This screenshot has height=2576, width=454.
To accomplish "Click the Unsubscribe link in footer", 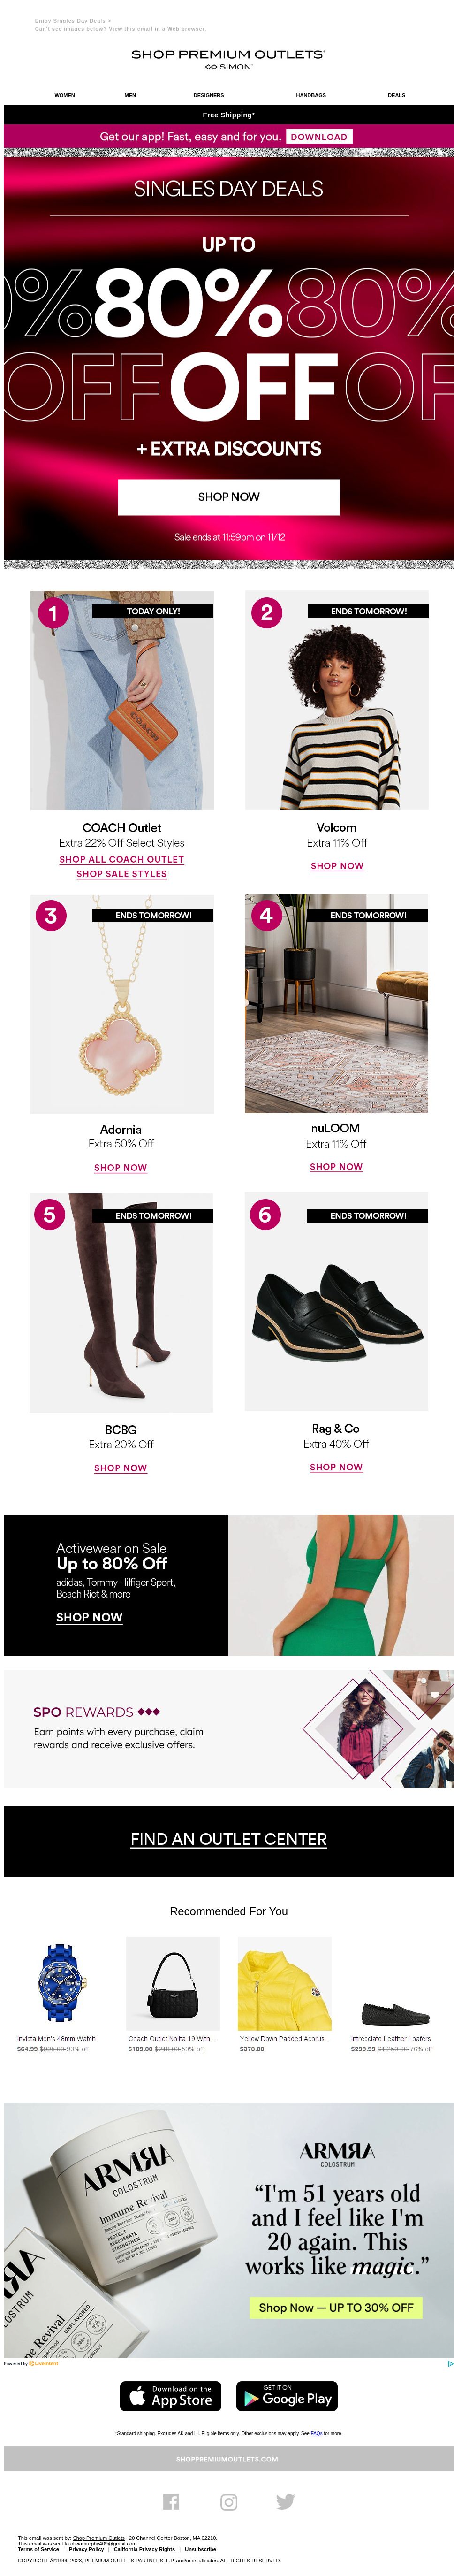I will (x=200, y=2549).
